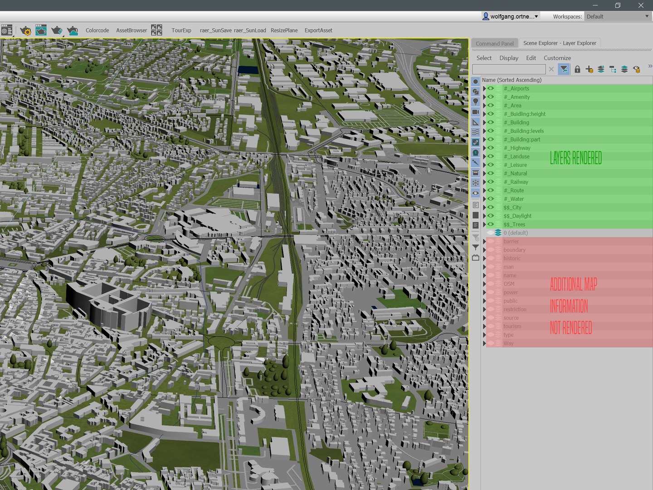Hide the $$_Trees layer with its eye

point(491,224)
